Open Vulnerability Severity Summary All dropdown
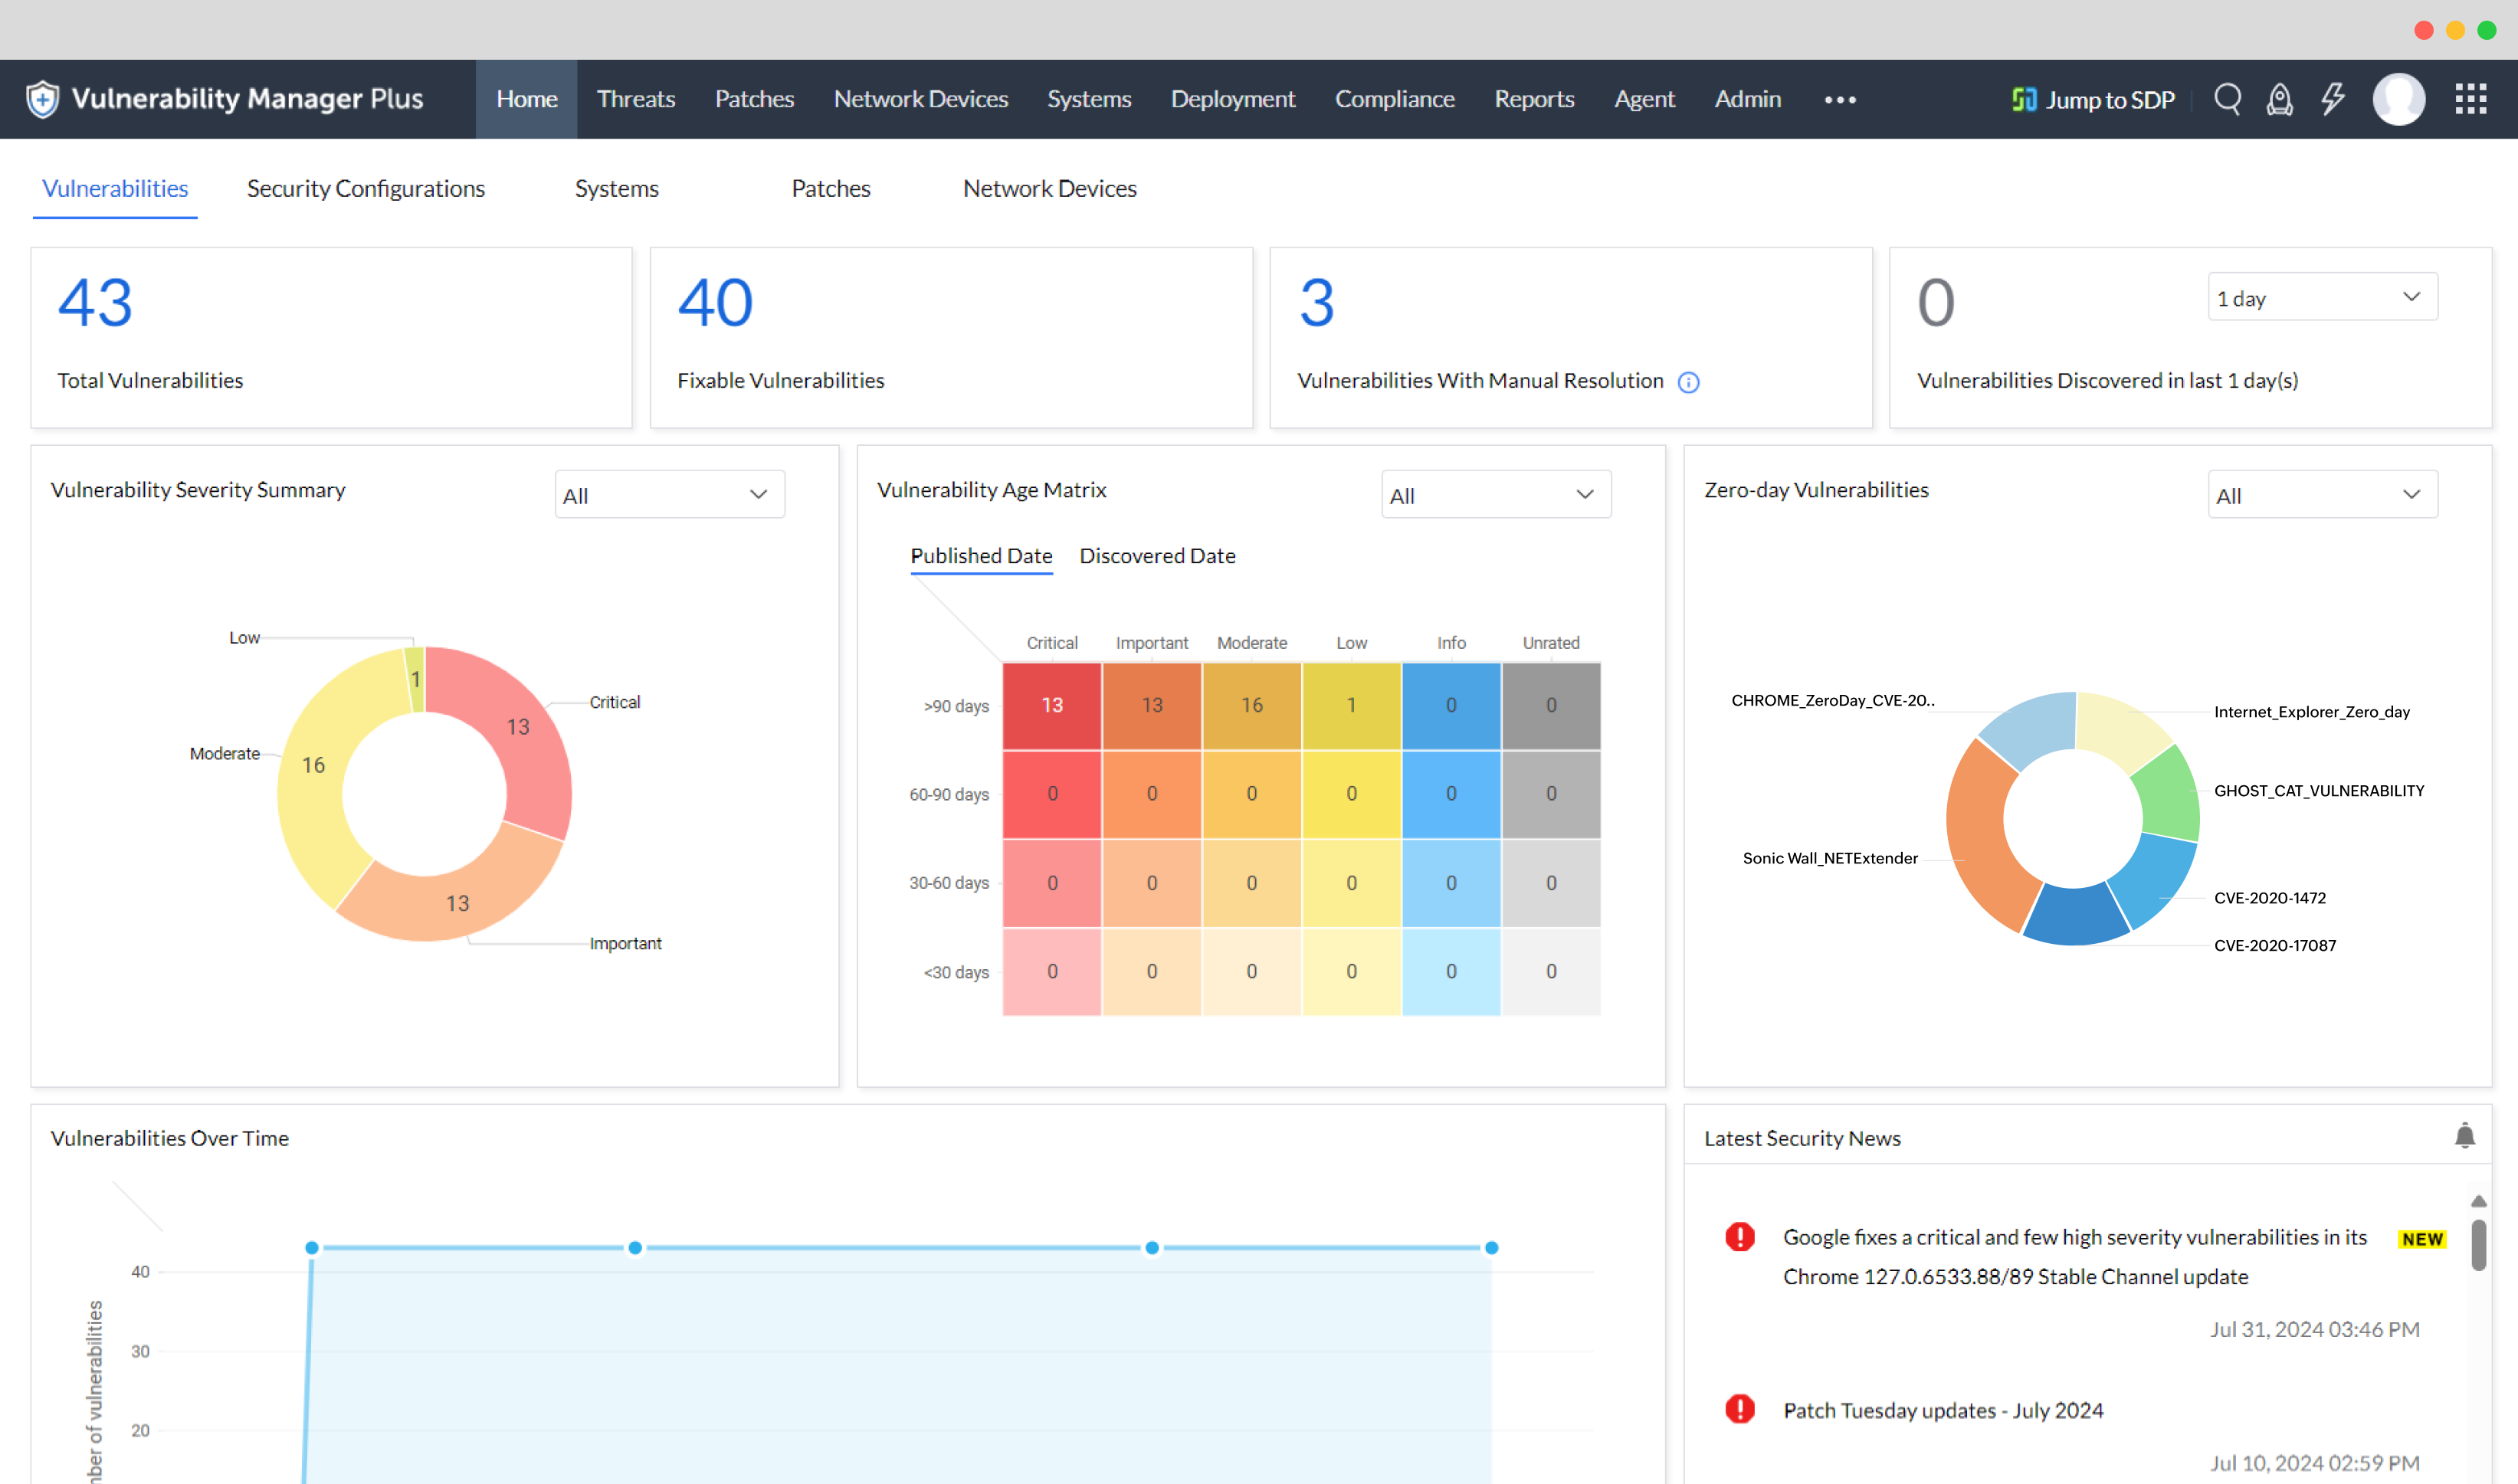2518x1484 pixels. 669,495
